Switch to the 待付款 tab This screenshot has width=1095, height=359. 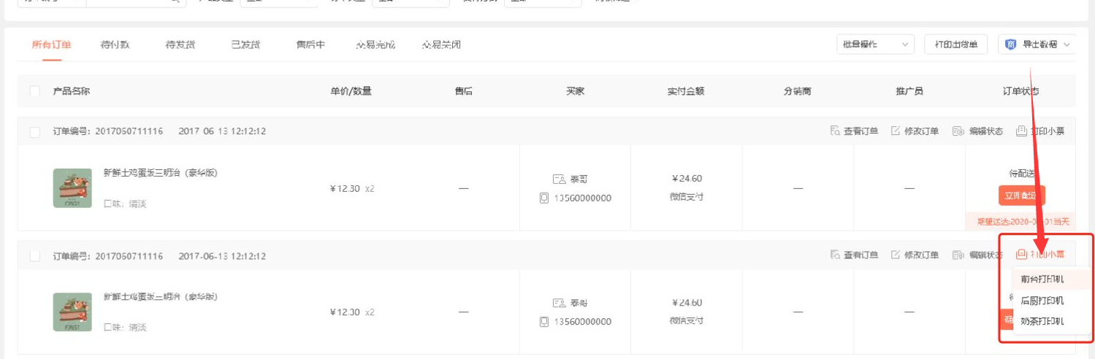[x=115, y=45]
